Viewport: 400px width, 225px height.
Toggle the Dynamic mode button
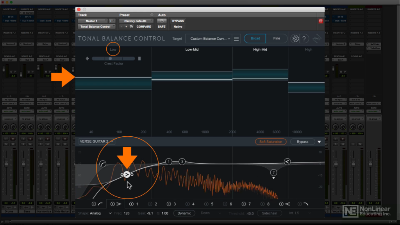pyautogui.click(x=184, y=213)
